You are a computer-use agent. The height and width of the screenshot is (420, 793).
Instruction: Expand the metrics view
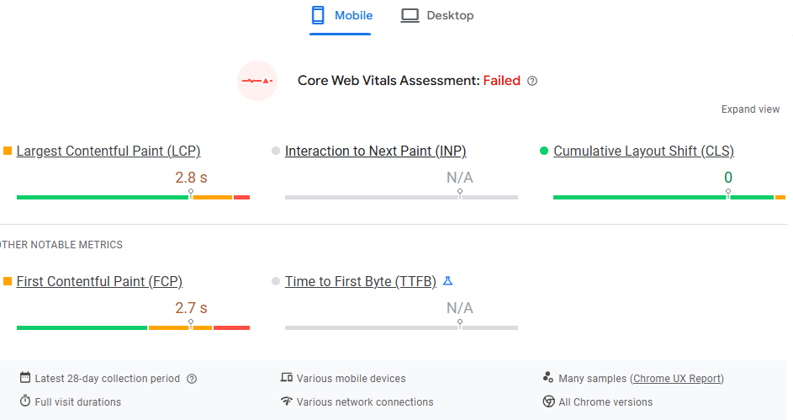point(750,109)
